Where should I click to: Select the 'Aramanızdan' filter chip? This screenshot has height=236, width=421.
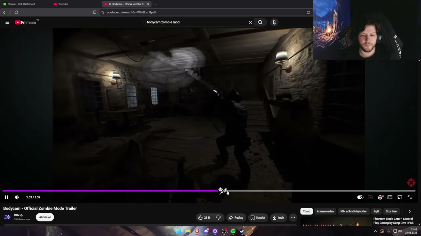[325, 211]
